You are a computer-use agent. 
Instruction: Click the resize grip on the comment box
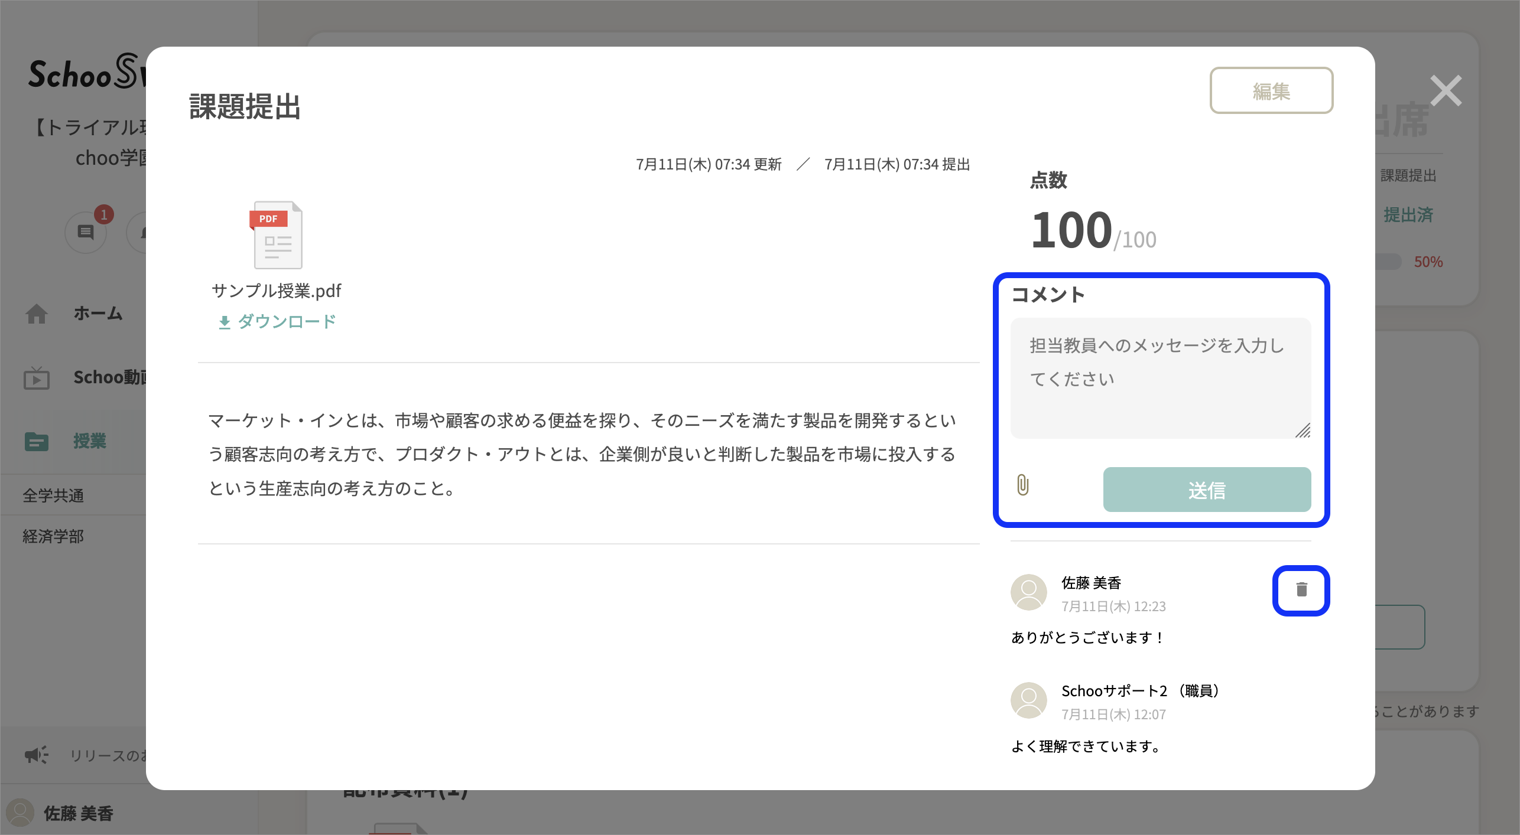pos(1303,430)
